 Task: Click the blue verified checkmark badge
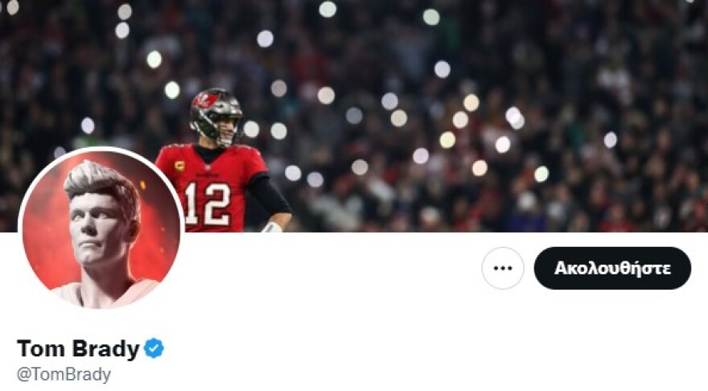pos(154,348)
